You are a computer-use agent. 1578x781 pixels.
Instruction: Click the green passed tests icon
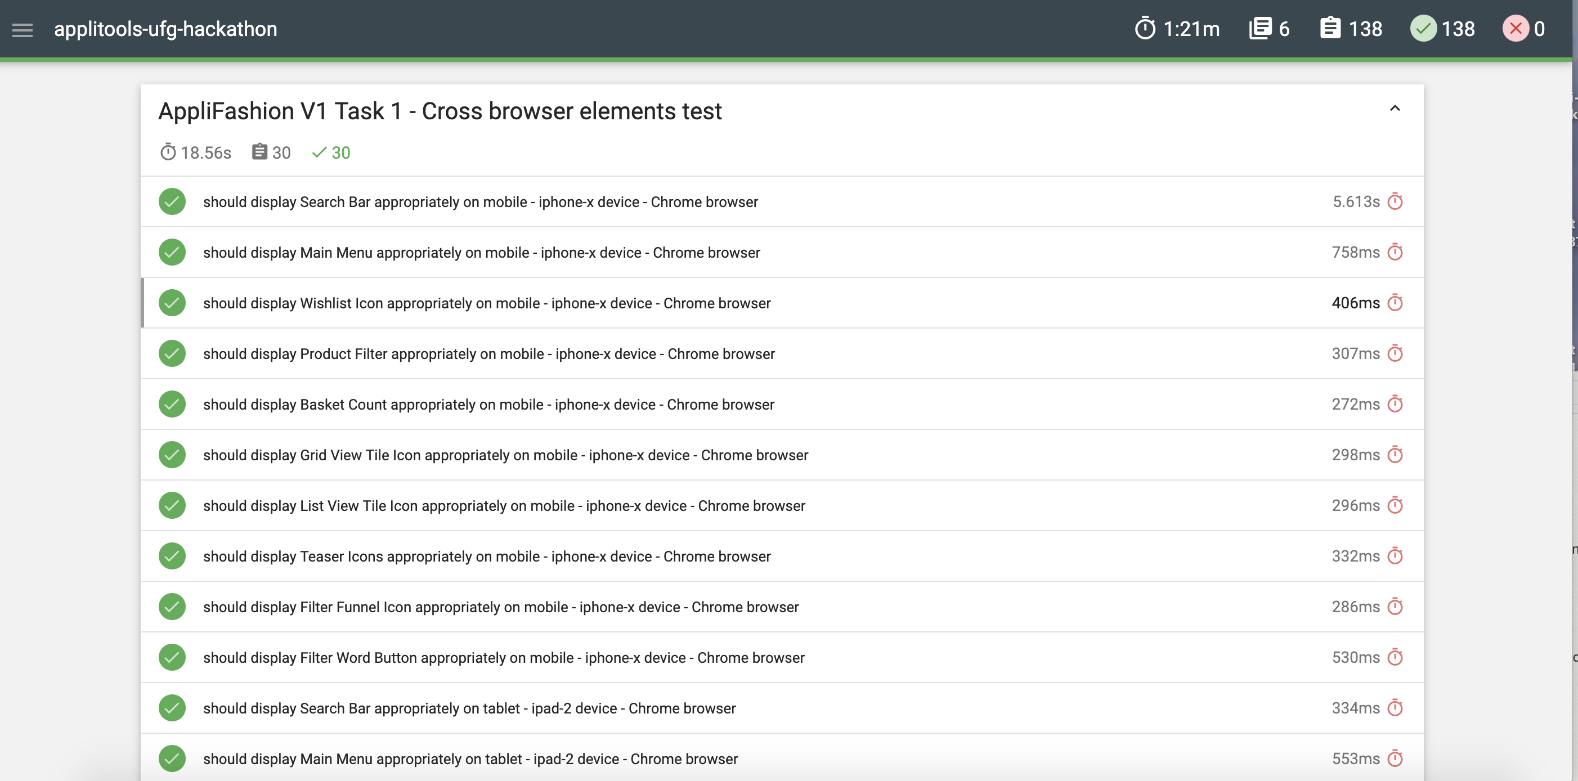(x=1423, y=29)
